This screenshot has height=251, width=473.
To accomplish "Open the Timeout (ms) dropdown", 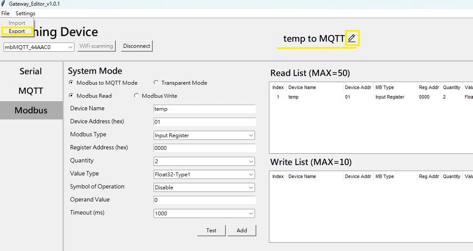I will 251,214.
